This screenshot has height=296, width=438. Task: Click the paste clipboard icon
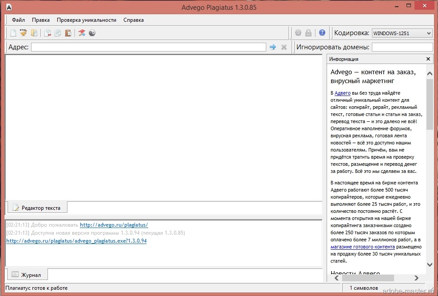pyautogui.click(x=68, y=33)
